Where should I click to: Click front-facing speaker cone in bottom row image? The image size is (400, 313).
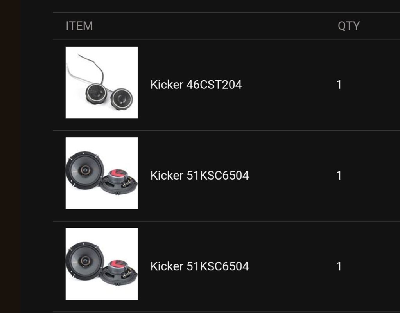[x=85, y=261]
